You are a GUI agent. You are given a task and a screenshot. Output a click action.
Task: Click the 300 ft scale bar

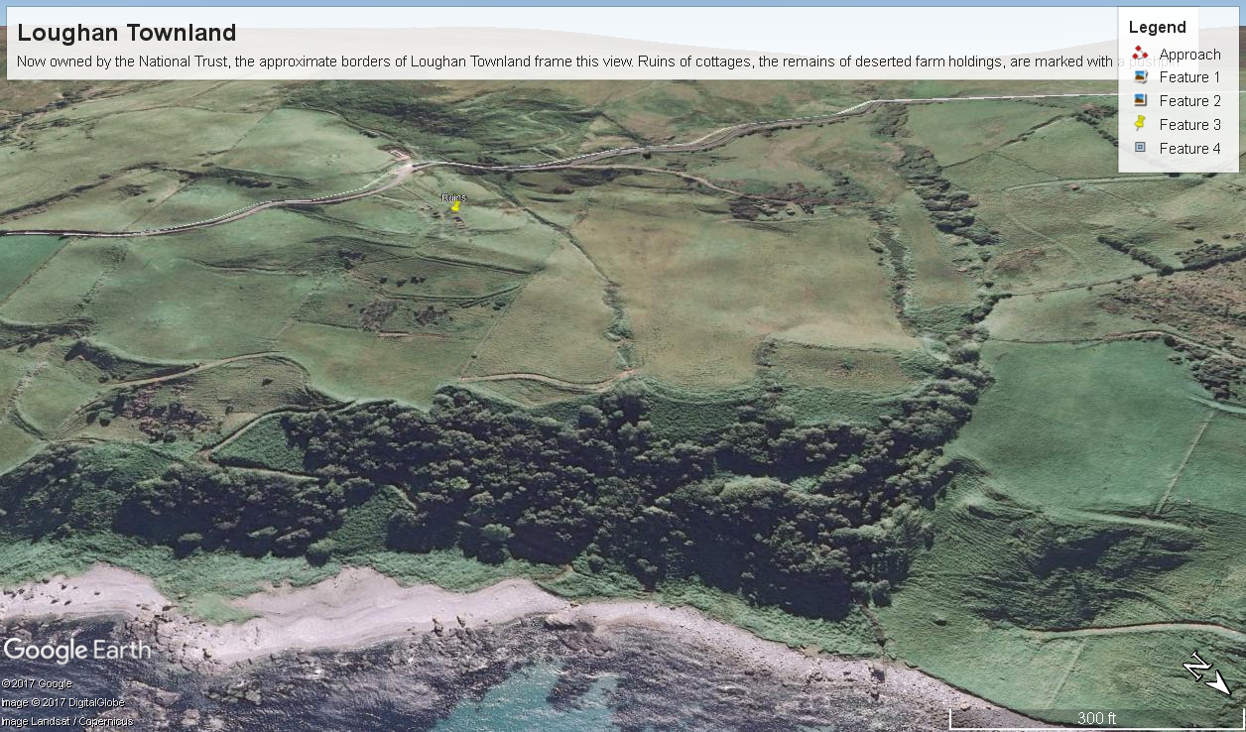tap(1096, 718)
